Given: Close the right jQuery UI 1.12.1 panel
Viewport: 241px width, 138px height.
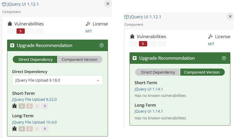Looking at the screenshot, I should (230, 16).
